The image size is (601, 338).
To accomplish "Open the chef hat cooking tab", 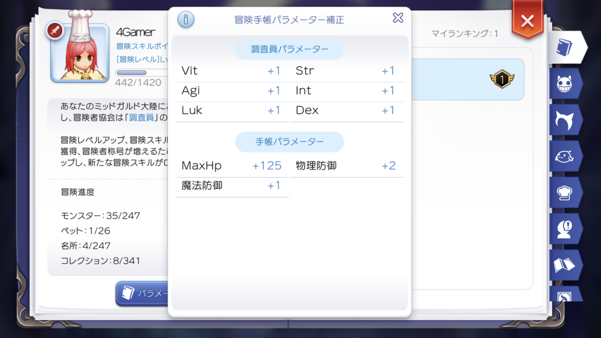I will tap(564, 193).
